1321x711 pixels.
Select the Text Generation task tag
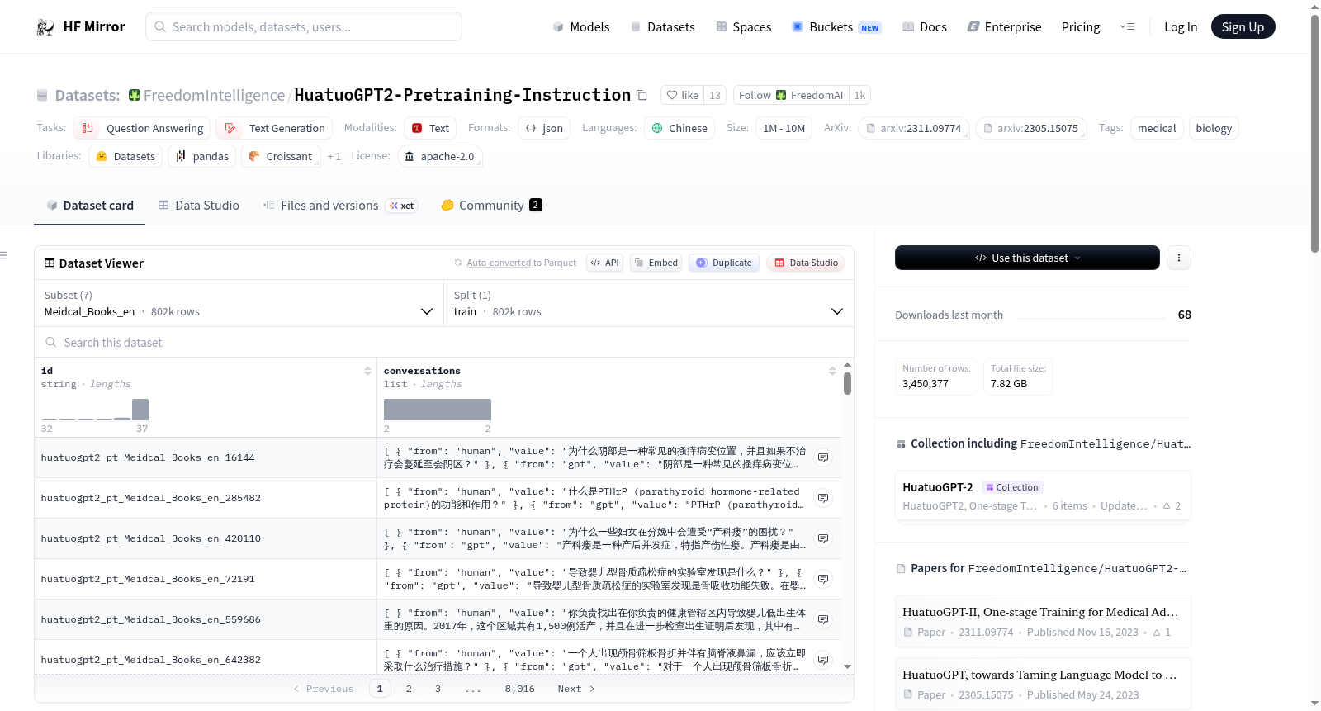(x=275, y=128)
